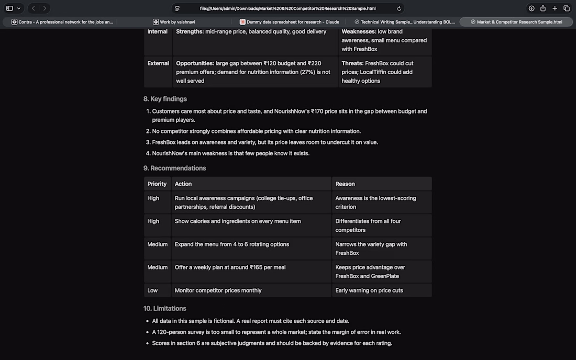
Task: Show the tab overview
Action: [567, 8]
